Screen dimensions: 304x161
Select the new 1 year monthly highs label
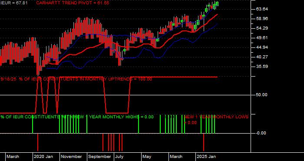pyautogui.click(x=77, y=117)
